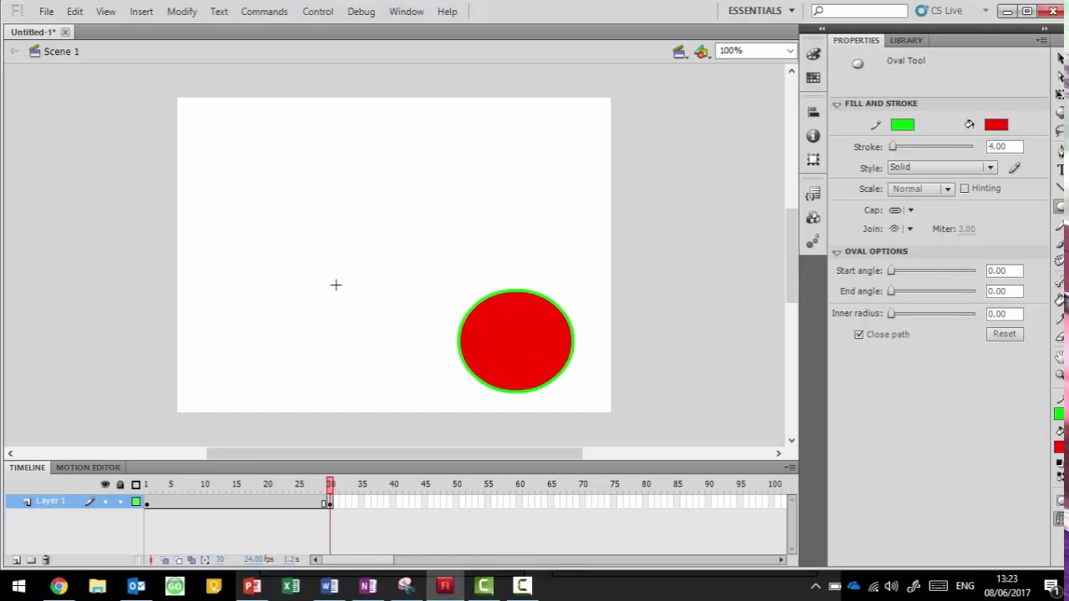Open the Align panel icon
The image size is (1069, 601).
tap(813, 111)
